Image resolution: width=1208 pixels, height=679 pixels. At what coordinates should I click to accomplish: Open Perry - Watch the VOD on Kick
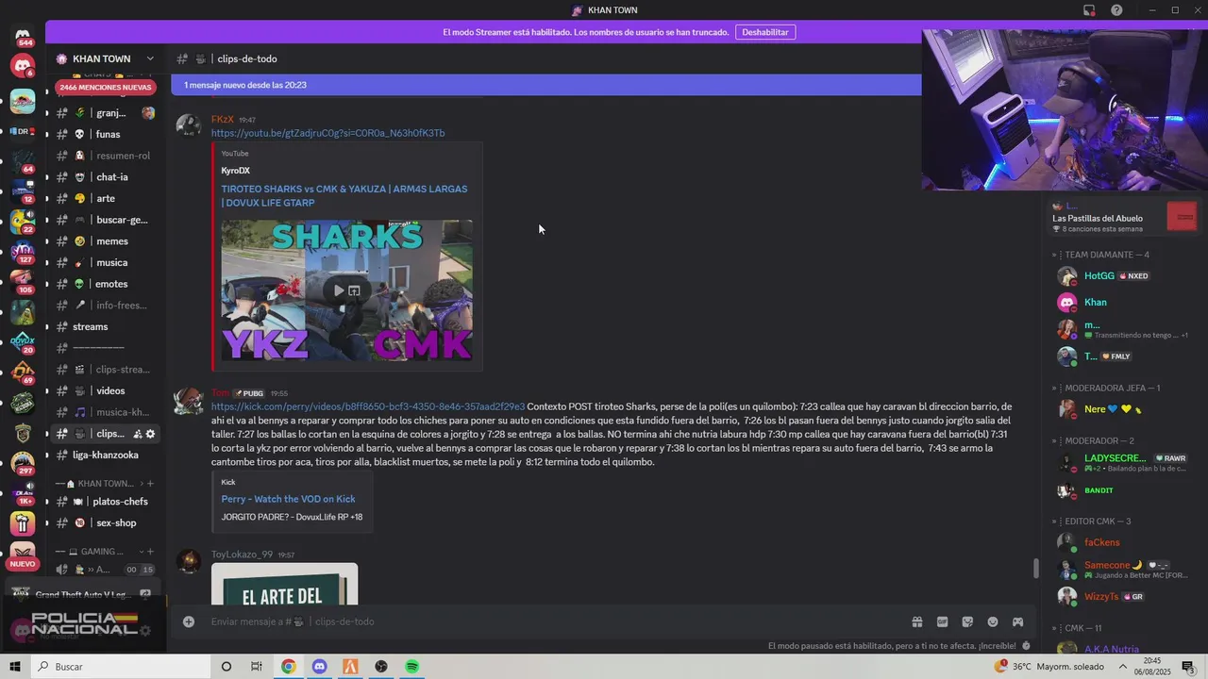[288, 499]
